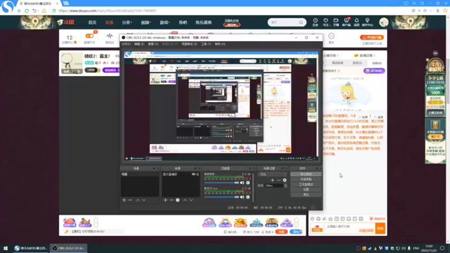The height and width of the screenshot is (253, 450).
Task: Open microphone audio settings gear in mixer
Action: 248,197
